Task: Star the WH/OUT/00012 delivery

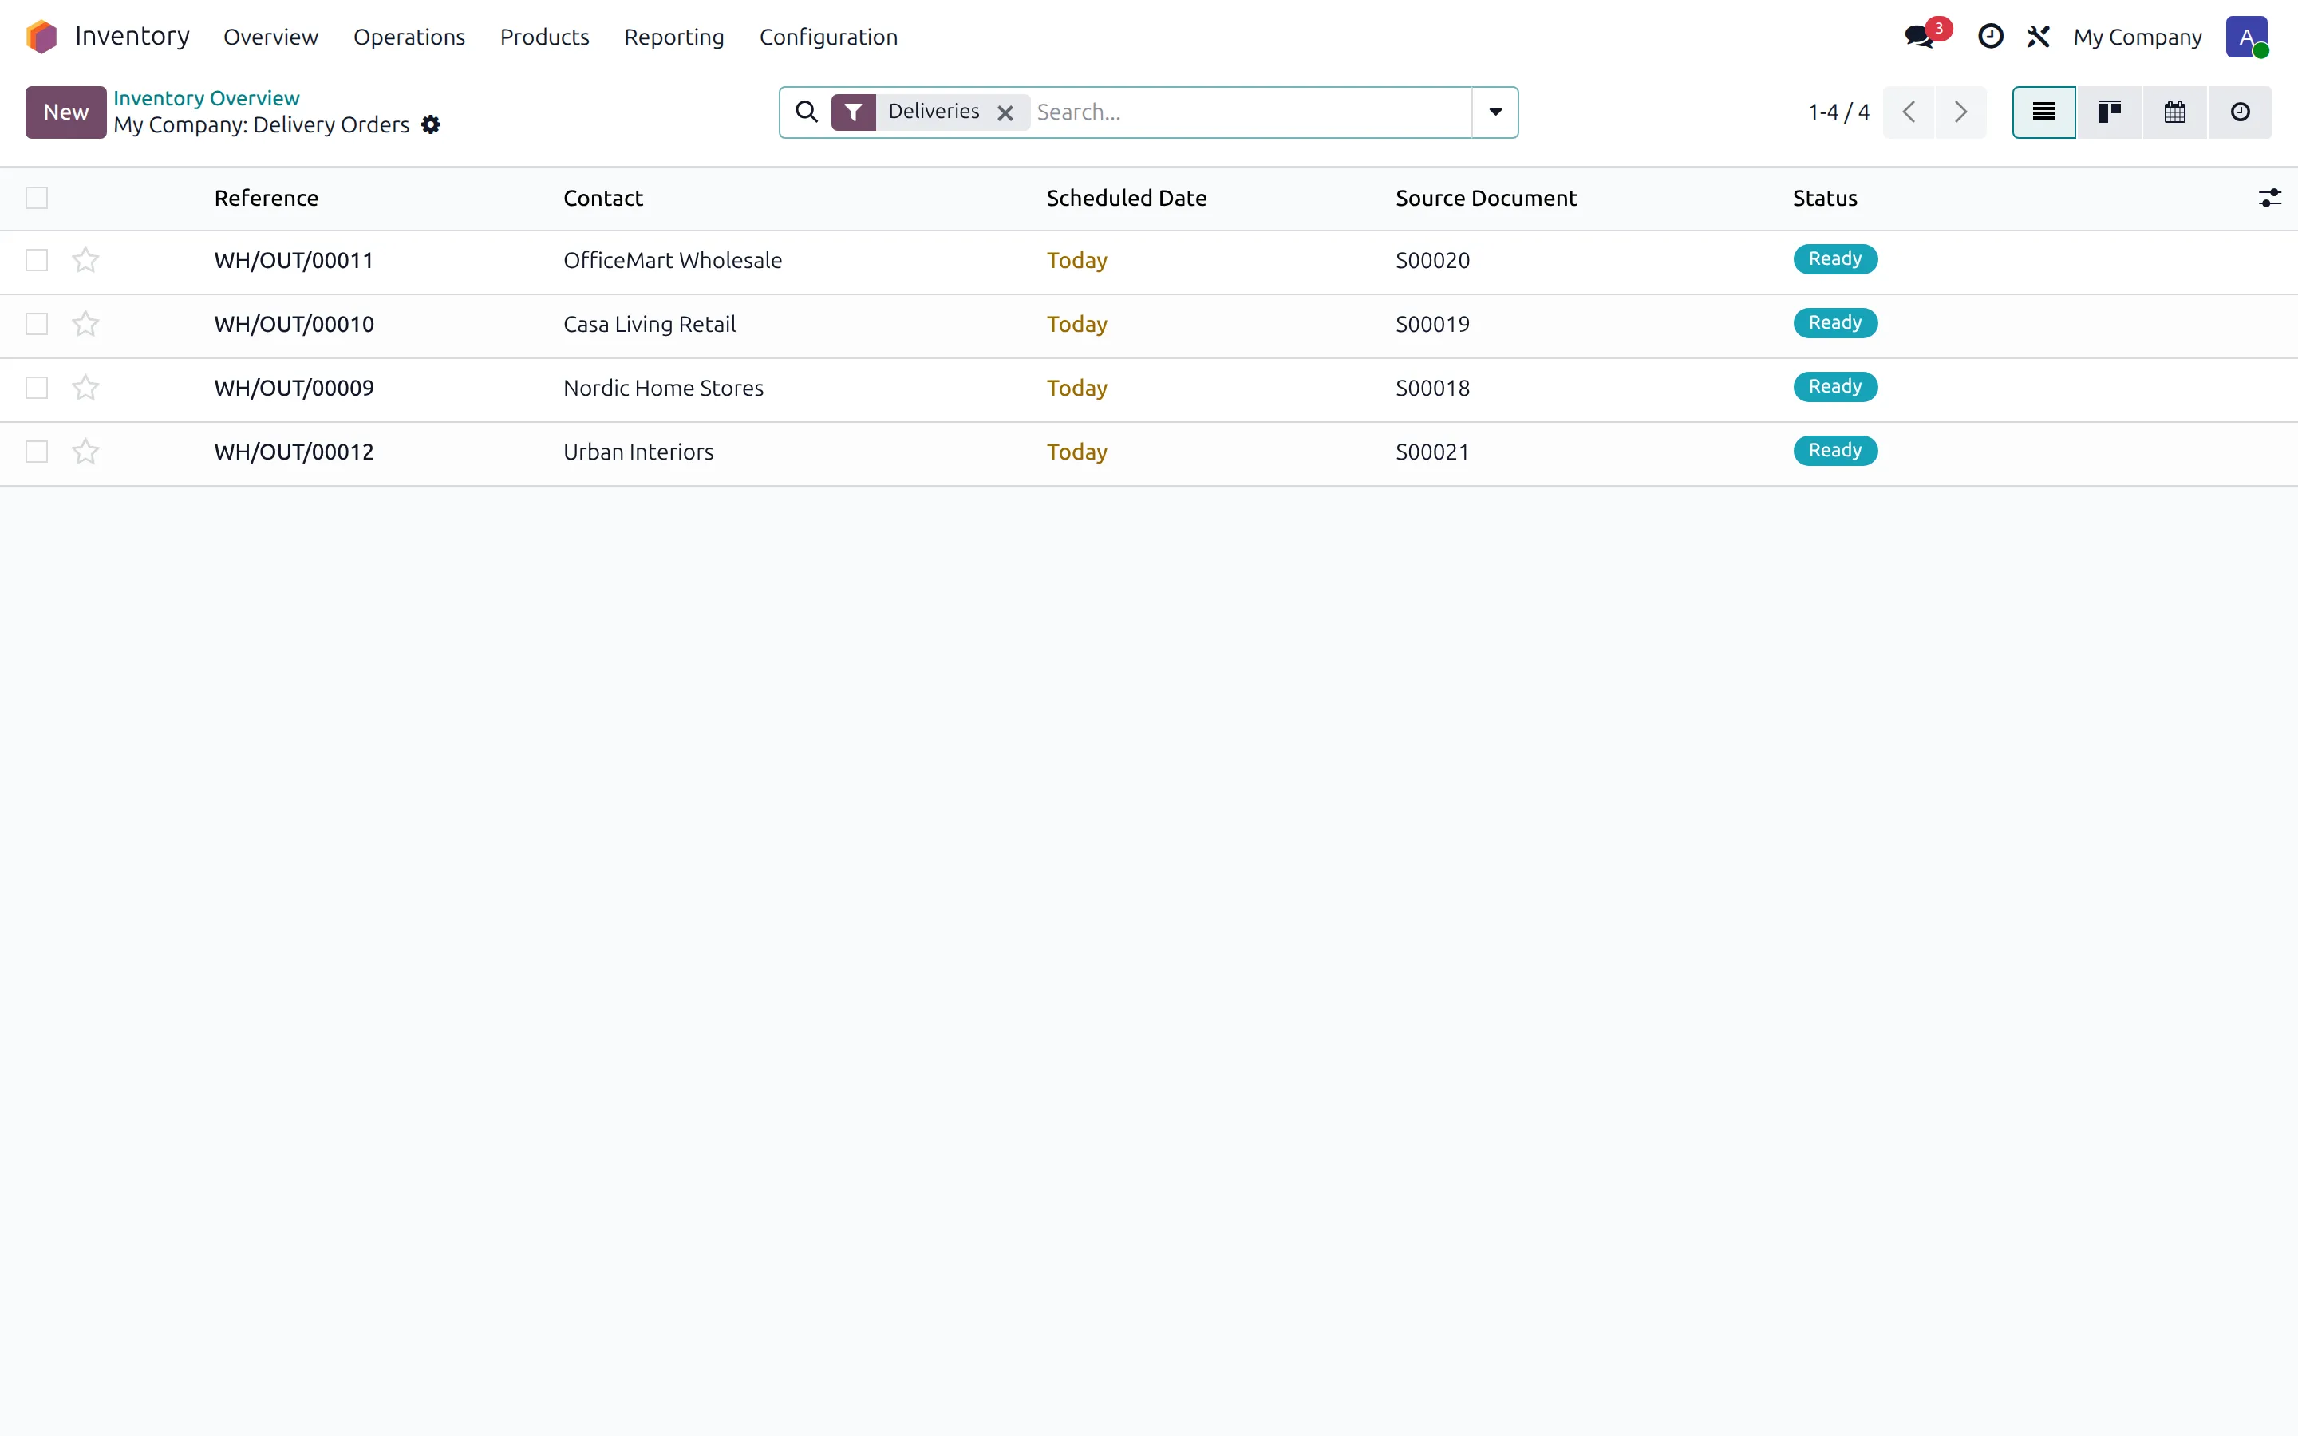Action: (85, 451)
